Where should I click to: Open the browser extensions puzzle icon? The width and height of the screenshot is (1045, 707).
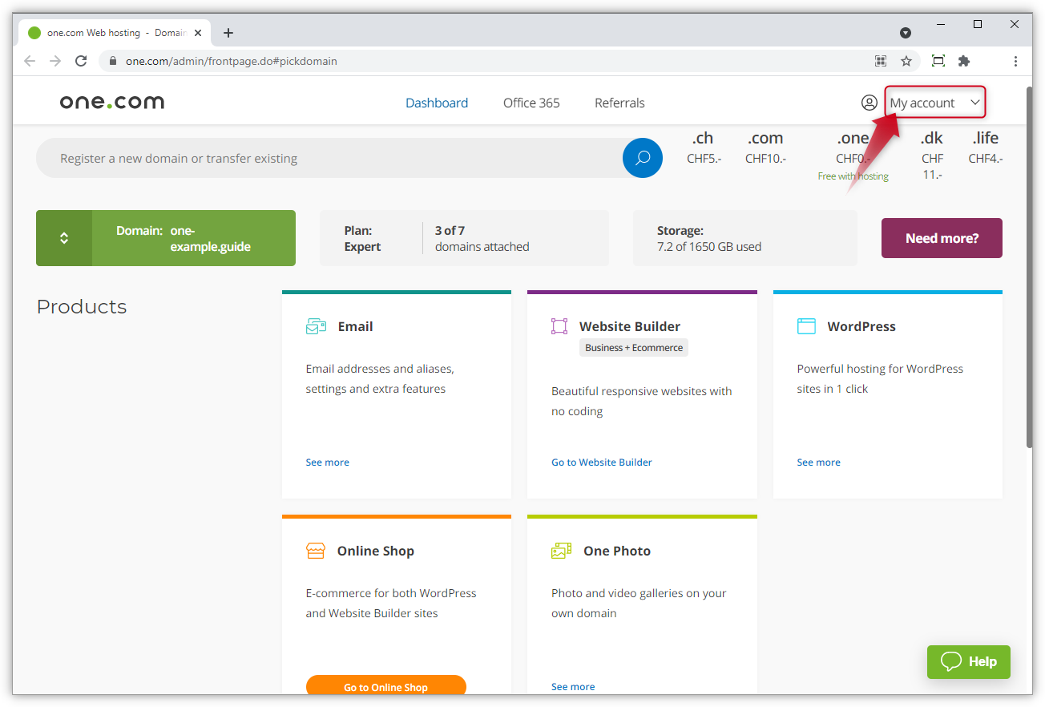pyautogui.click(x=964, y=61)
